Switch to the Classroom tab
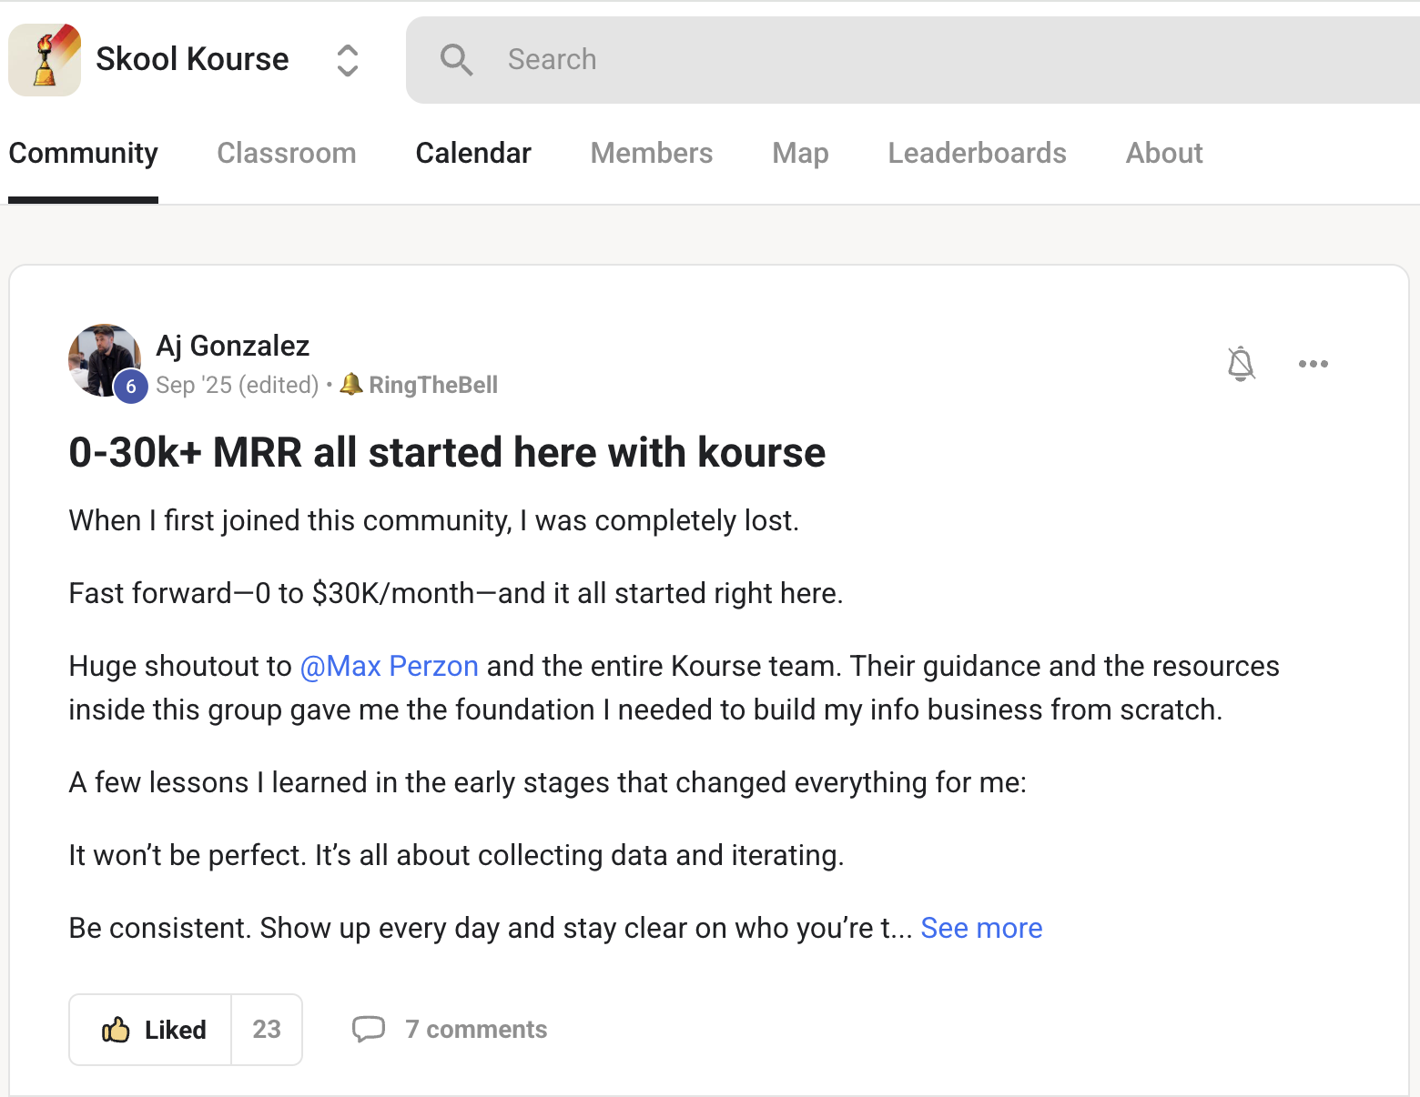This screenshot has height=1097, width=1420. pyautogui.click(x=287, y=153)
